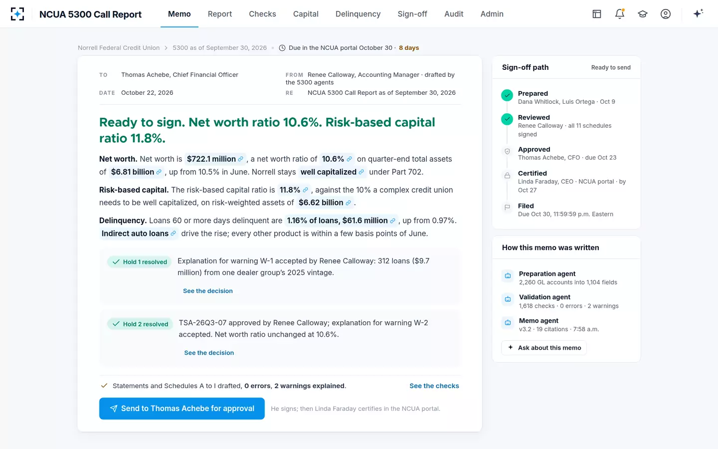Click the green check icon next to Prepared
The width and height of the screenshot is (718, 449).
click(507, 95)
